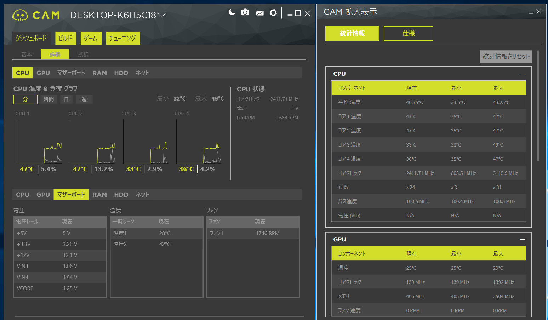Open the チューニング tab
Image resolution: width=548 pixels, height=320 pixels.
pos(123,38)
